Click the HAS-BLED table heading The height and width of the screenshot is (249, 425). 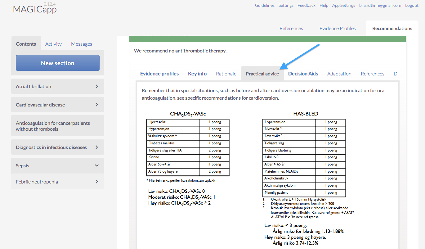(306, 114)
